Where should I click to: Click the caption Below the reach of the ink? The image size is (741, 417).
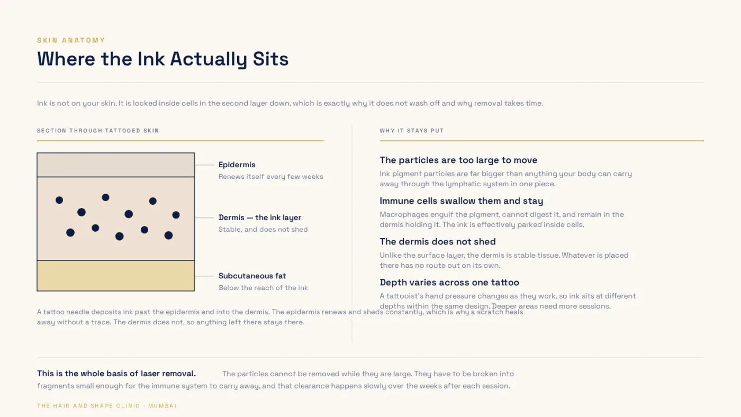point(263,288)
